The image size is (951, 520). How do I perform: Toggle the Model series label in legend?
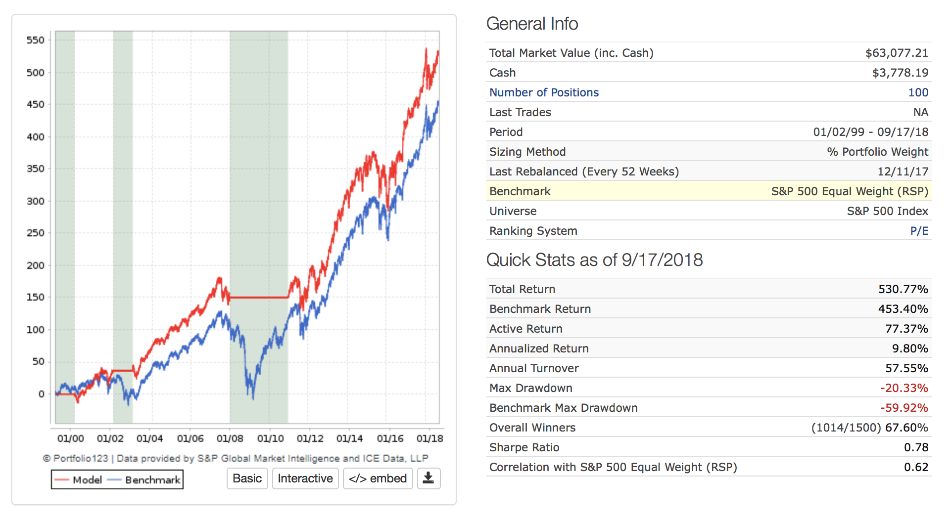click(x=87, y=480)
